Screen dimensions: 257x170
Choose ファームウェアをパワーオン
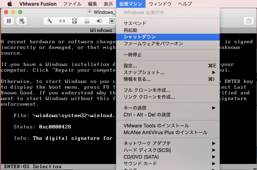pyautogui.click(x=168, y=44)
